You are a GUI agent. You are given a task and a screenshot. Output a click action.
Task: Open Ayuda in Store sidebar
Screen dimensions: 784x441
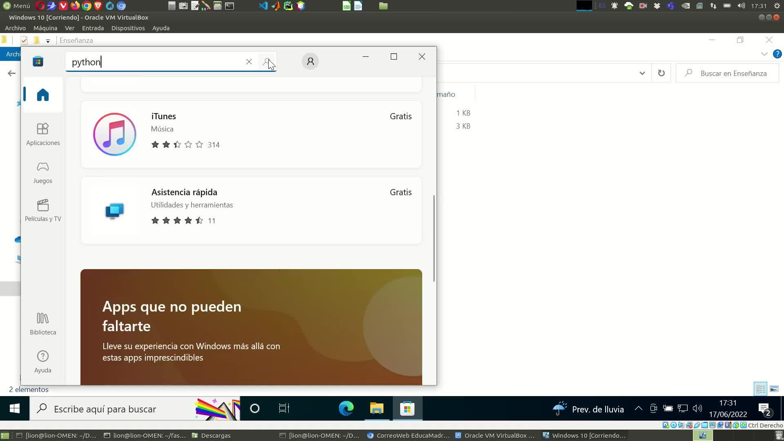pos(43,361)
